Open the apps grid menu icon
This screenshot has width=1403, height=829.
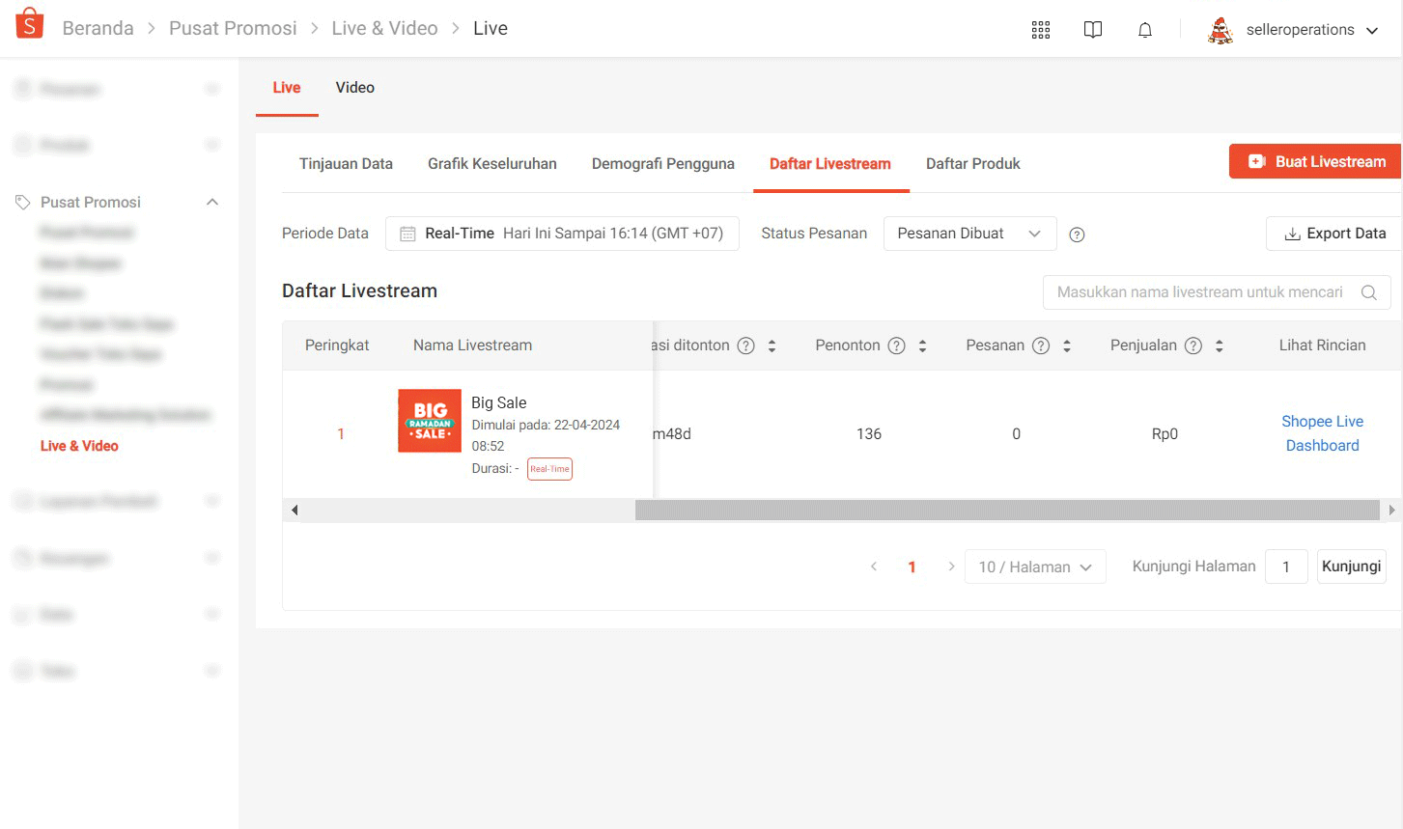(x=1041, y=30)
